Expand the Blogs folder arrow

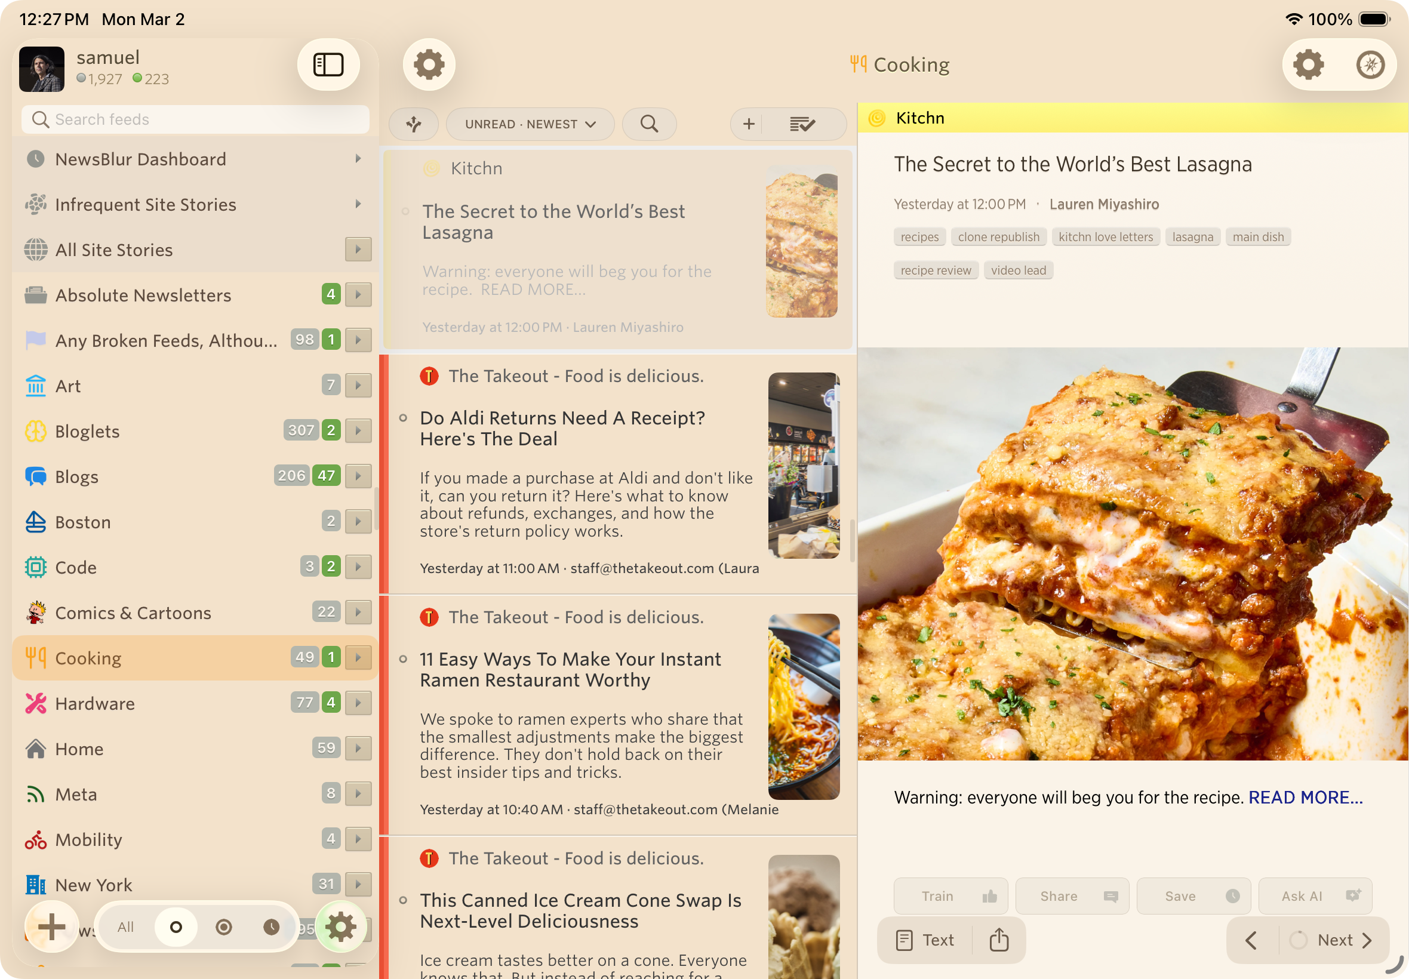pos(358,476)
